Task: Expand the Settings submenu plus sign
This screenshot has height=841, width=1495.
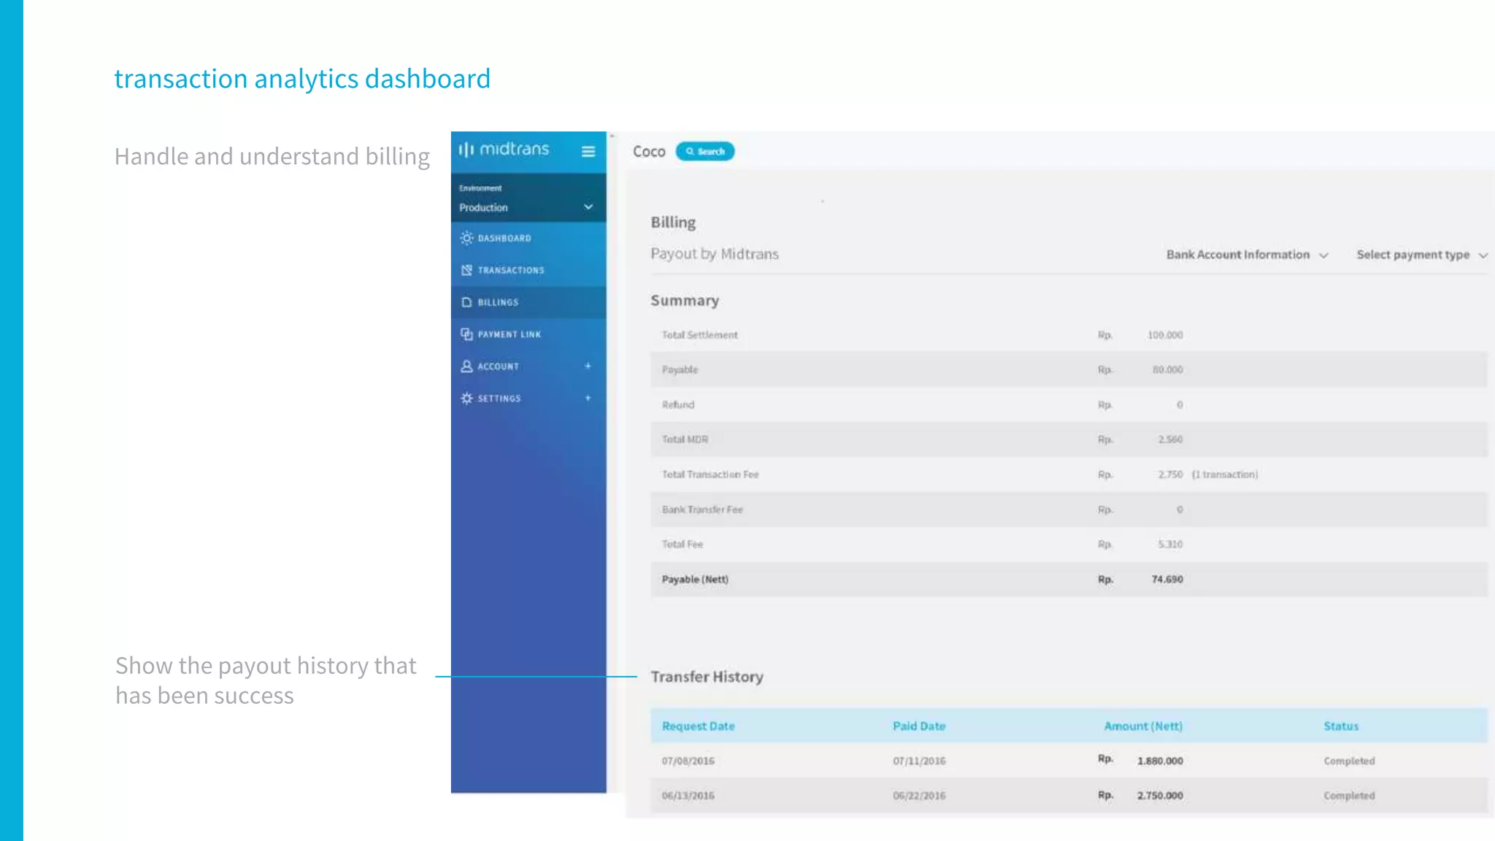Action: click(588, 398)
